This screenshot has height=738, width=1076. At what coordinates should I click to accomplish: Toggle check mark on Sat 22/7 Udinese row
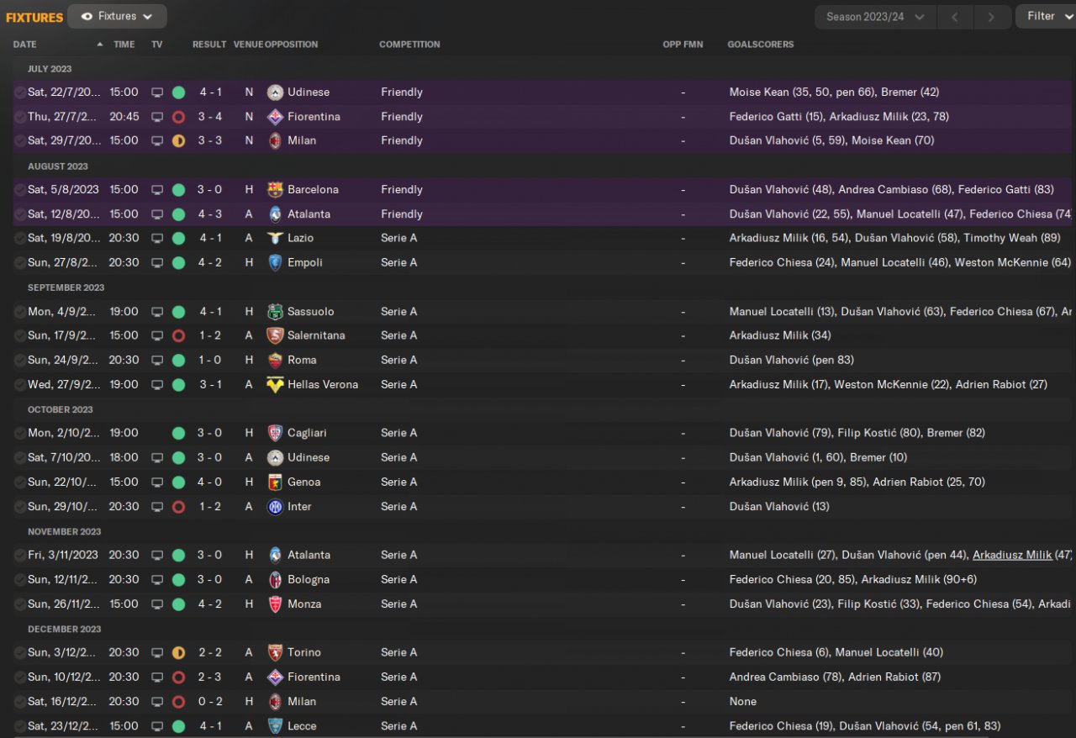(19, 92)
